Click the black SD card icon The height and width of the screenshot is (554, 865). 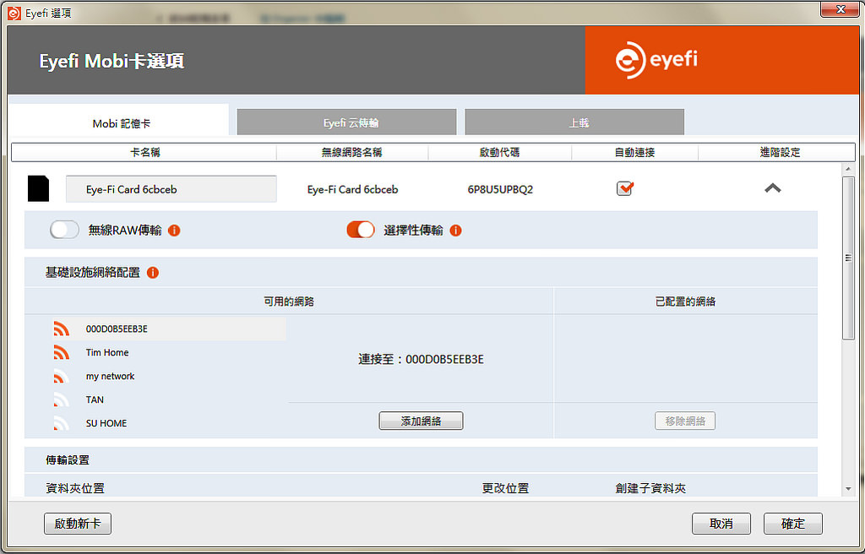click(x=38, y=188)
